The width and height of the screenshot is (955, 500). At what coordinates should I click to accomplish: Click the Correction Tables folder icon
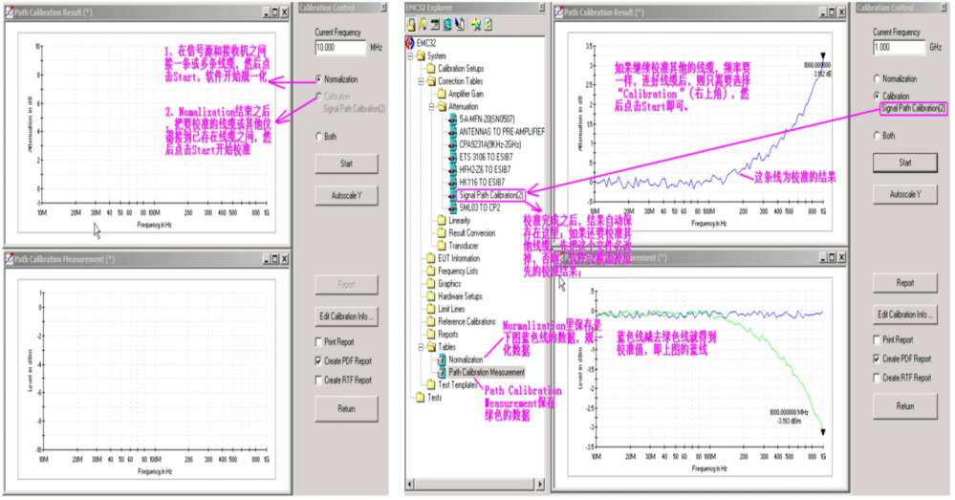431,81
